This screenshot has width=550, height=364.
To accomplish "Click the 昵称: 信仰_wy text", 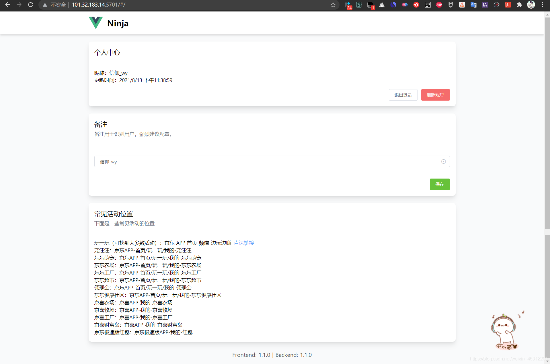I will click(x=111, y=73).
